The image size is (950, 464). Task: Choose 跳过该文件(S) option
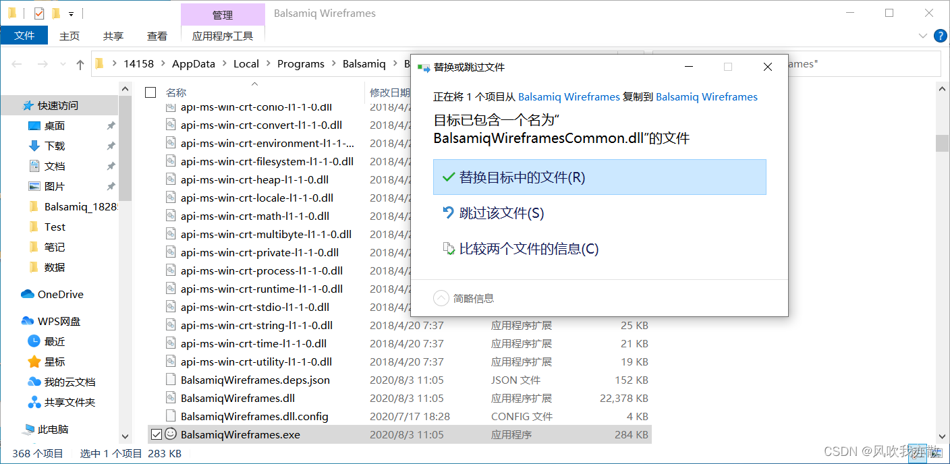(599, 213)
